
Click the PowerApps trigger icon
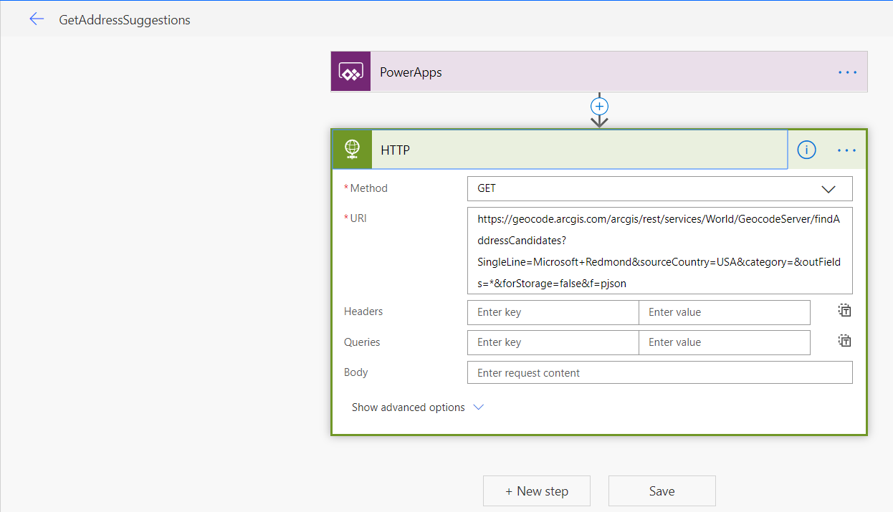point(350,72)
